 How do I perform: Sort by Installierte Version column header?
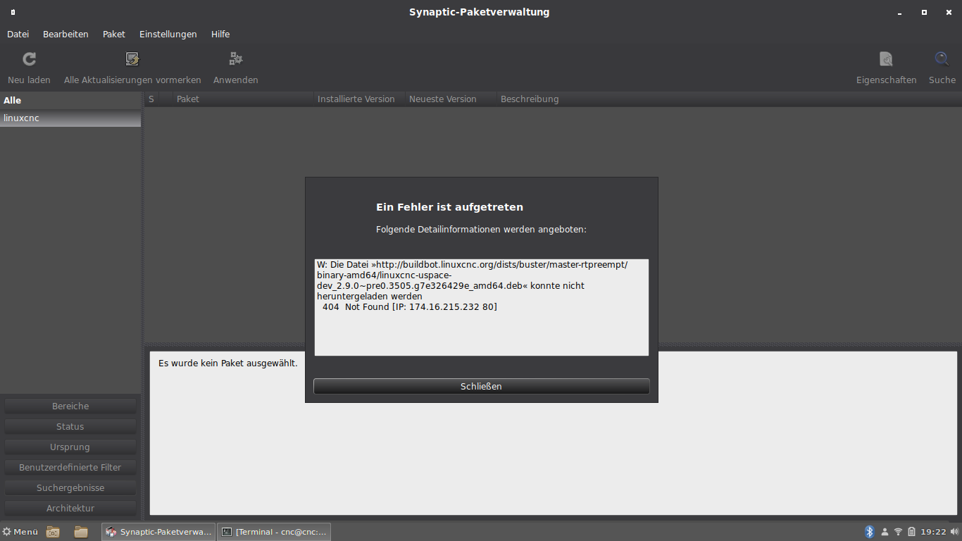point(360,99)
